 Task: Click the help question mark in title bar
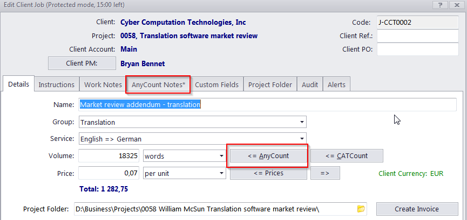click(x=441, y=5)
